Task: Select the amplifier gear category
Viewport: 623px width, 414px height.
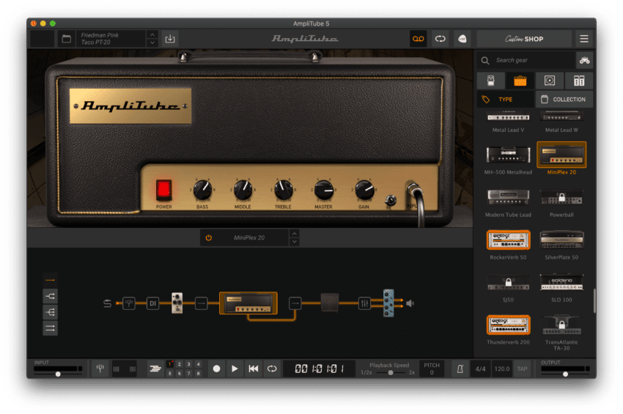Action: tap(520, 81)
